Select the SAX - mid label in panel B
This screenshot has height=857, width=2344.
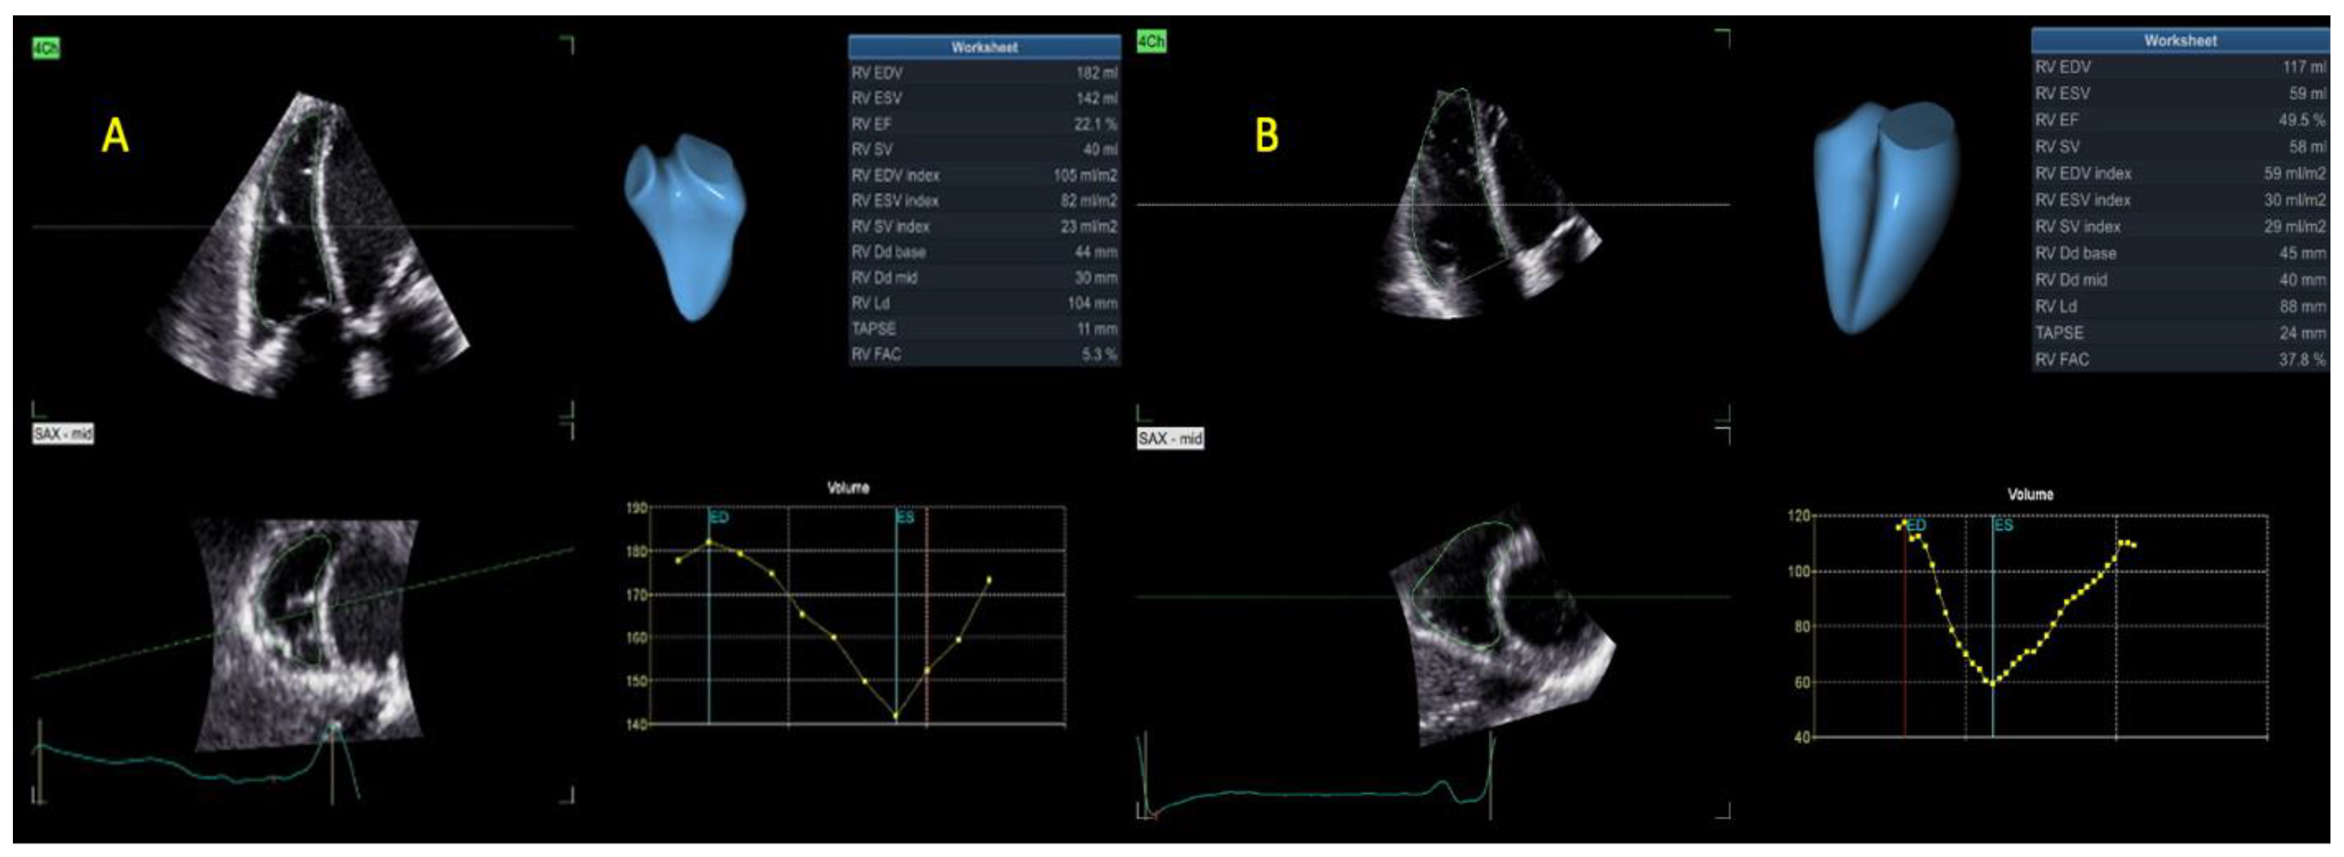coord(1170,439)
